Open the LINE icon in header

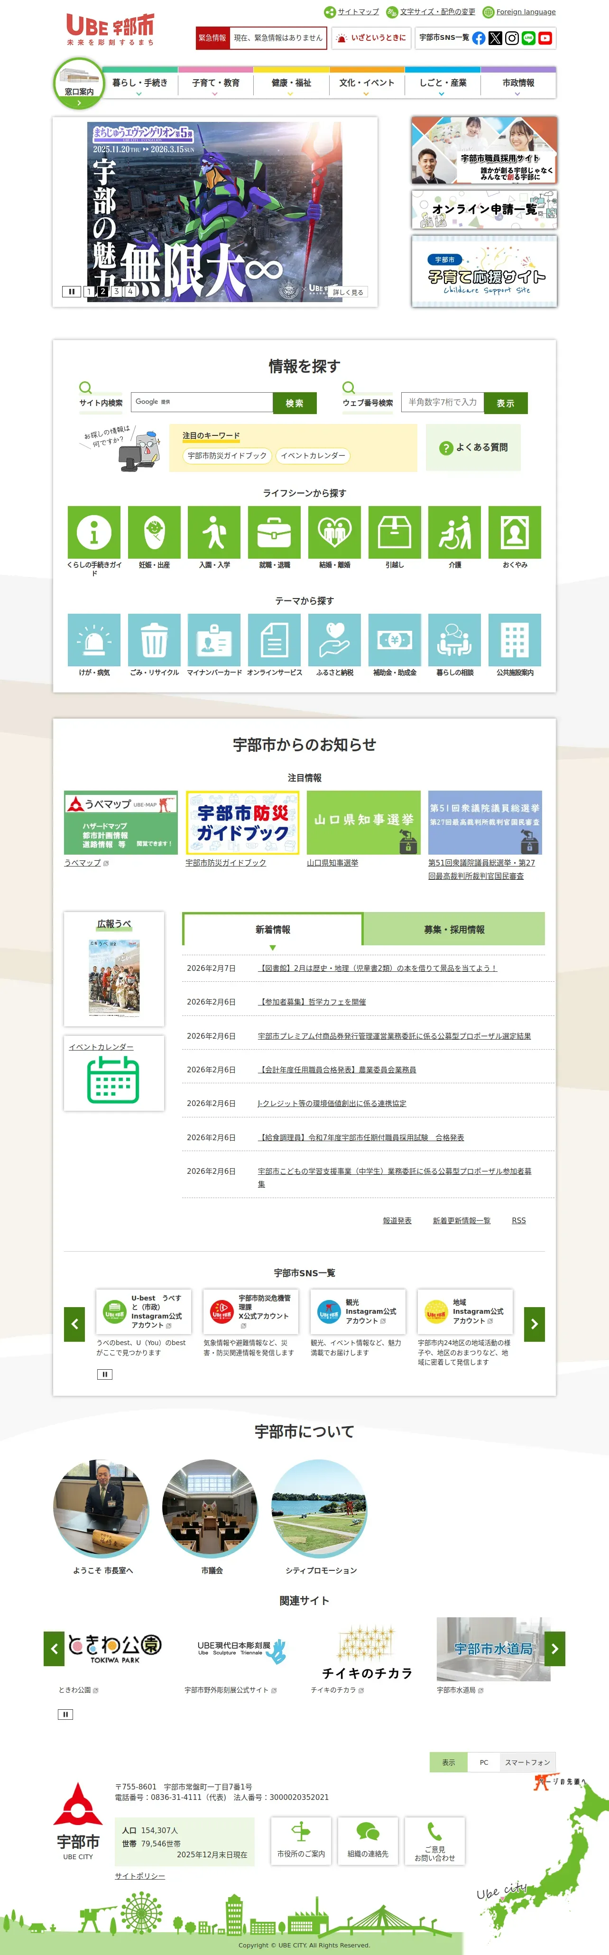pyautogui.click(x=528, y=38)
